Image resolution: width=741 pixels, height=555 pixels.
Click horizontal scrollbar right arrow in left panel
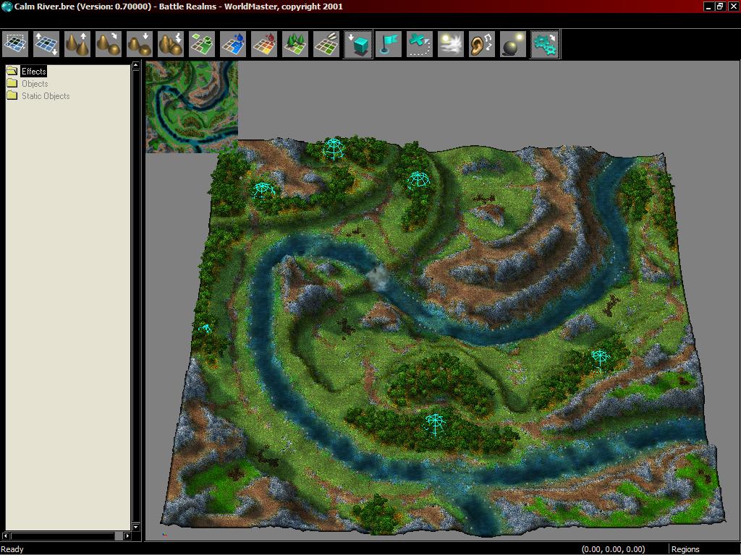pyautogui.click(x=127, y=536)
